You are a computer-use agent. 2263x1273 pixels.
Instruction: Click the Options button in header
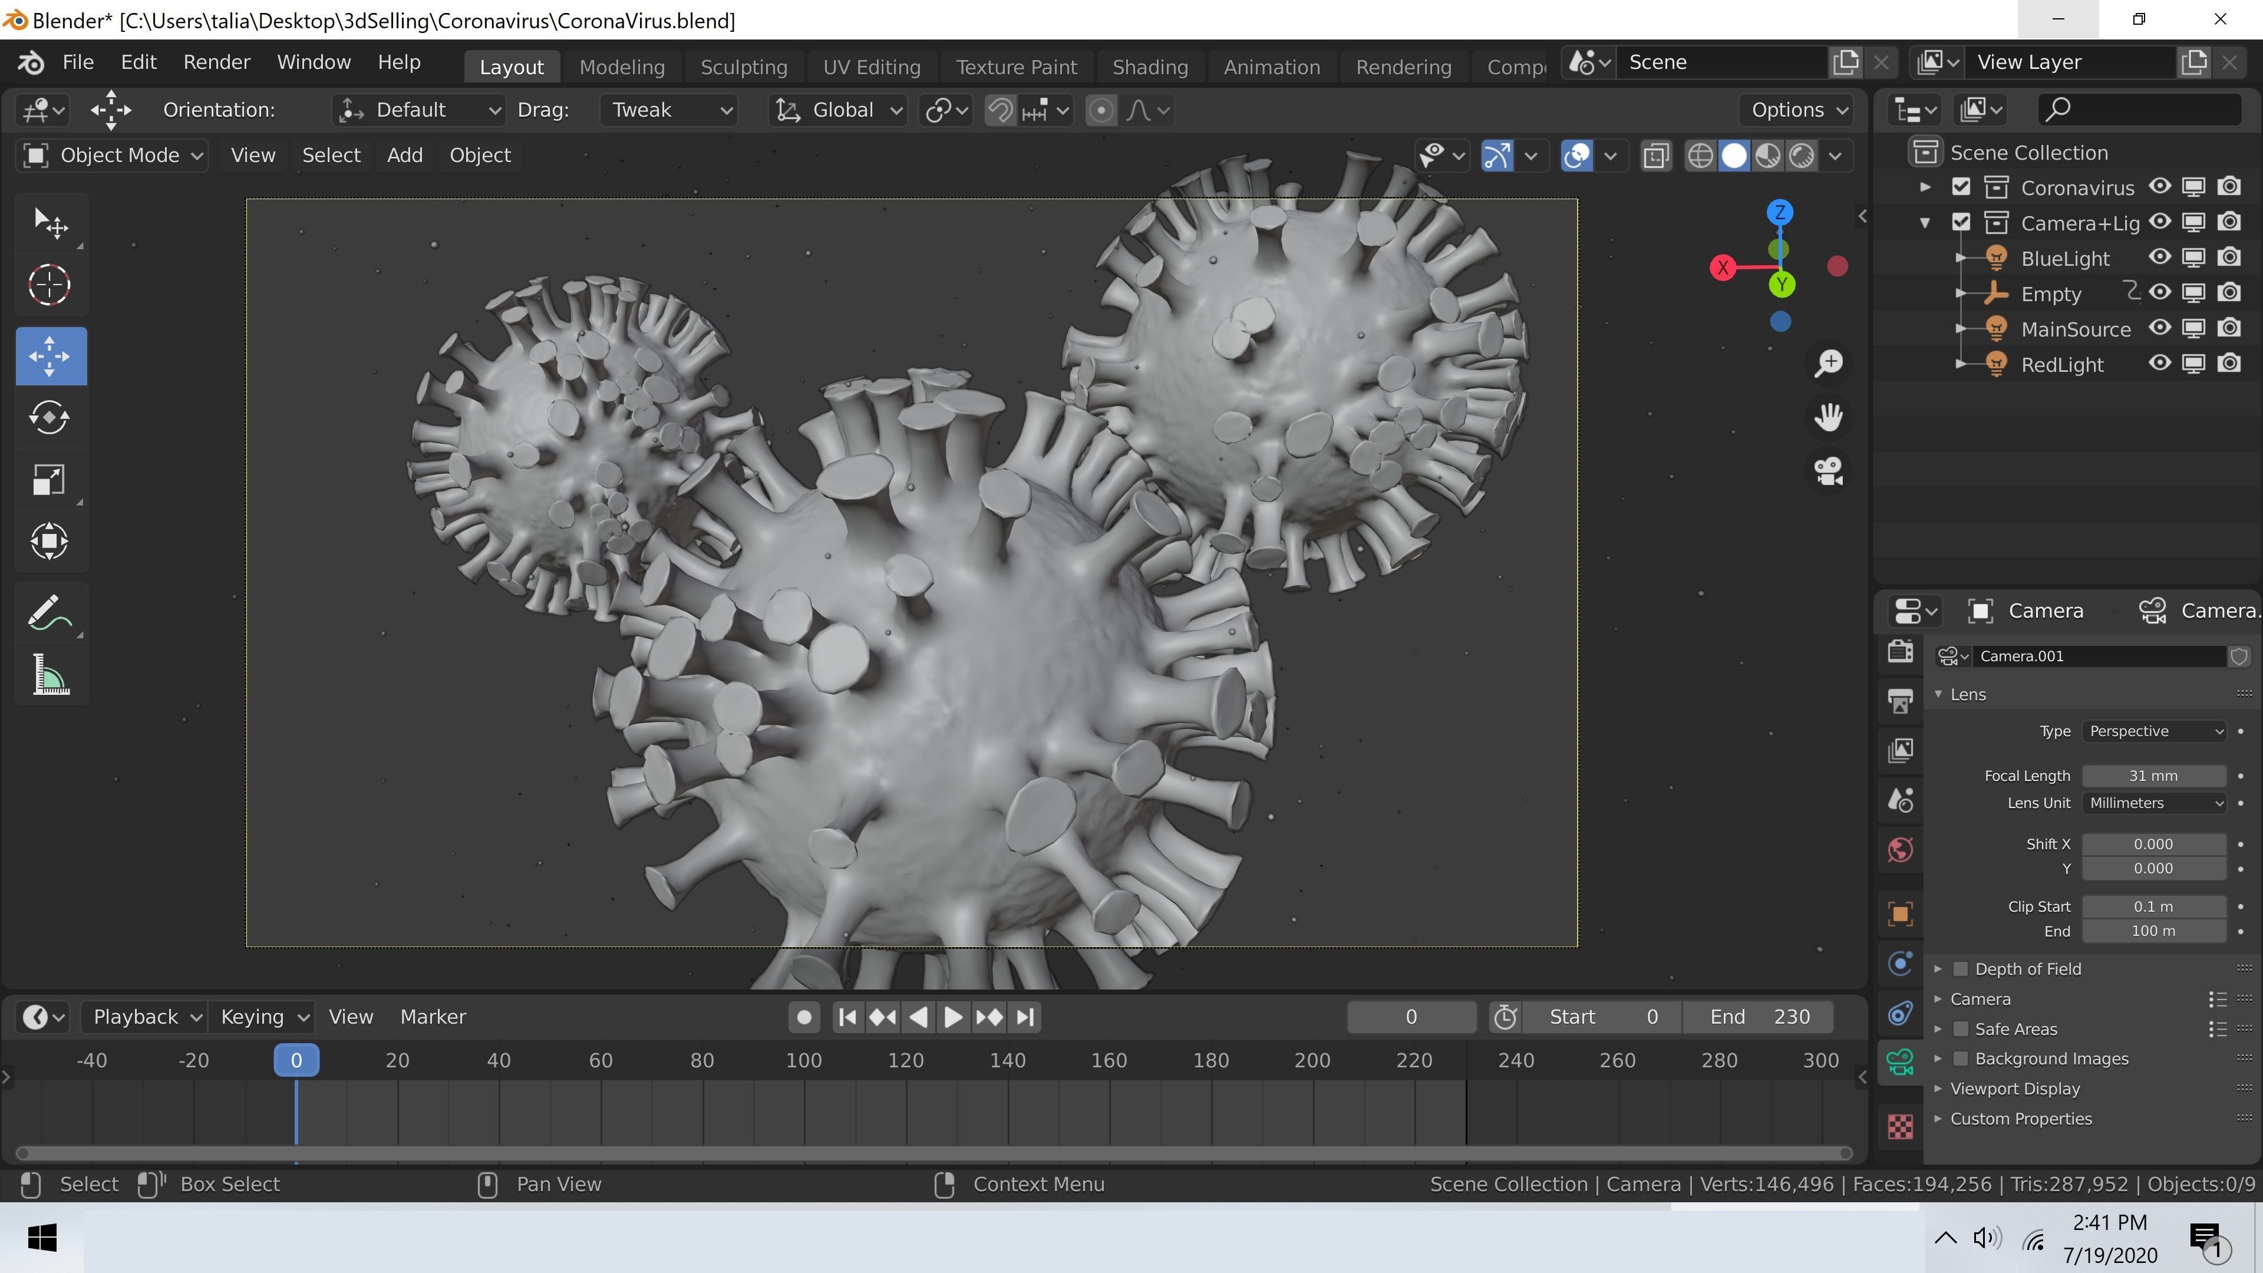(1796, 110)
